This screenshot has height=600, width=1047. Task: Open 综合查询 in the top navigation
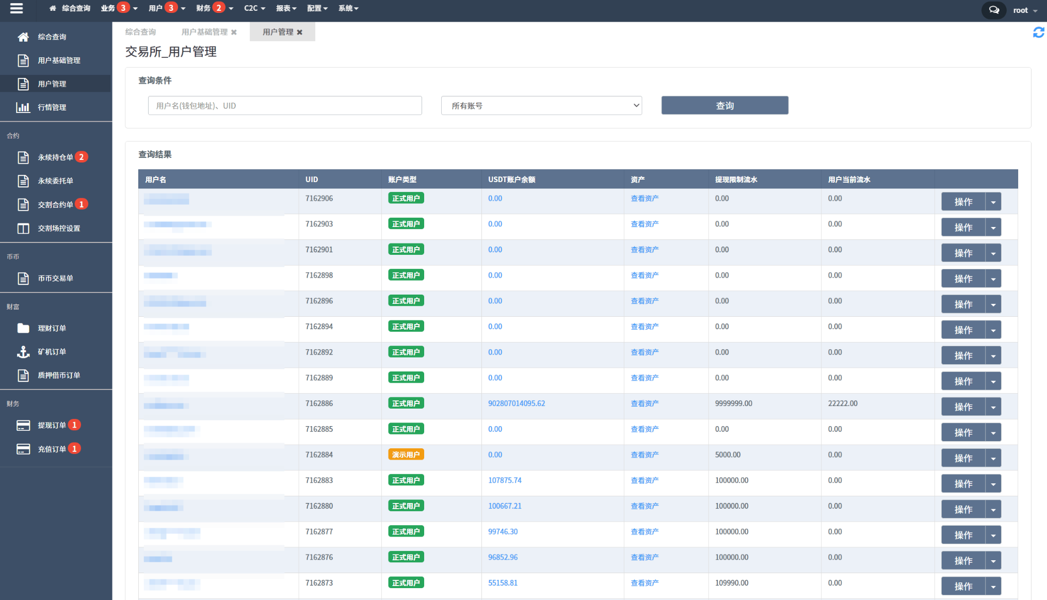point(76,8)
